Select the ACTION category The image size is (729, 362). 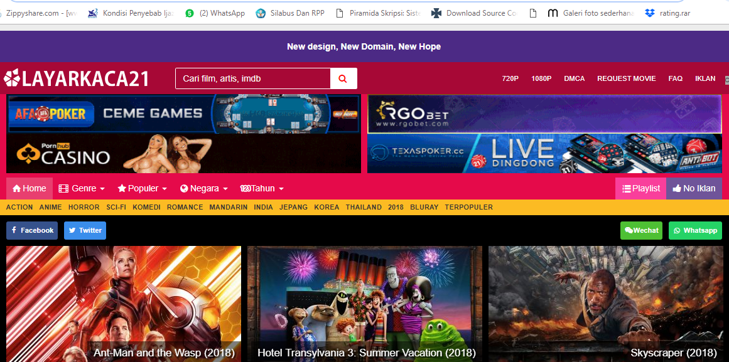point(19,207)
